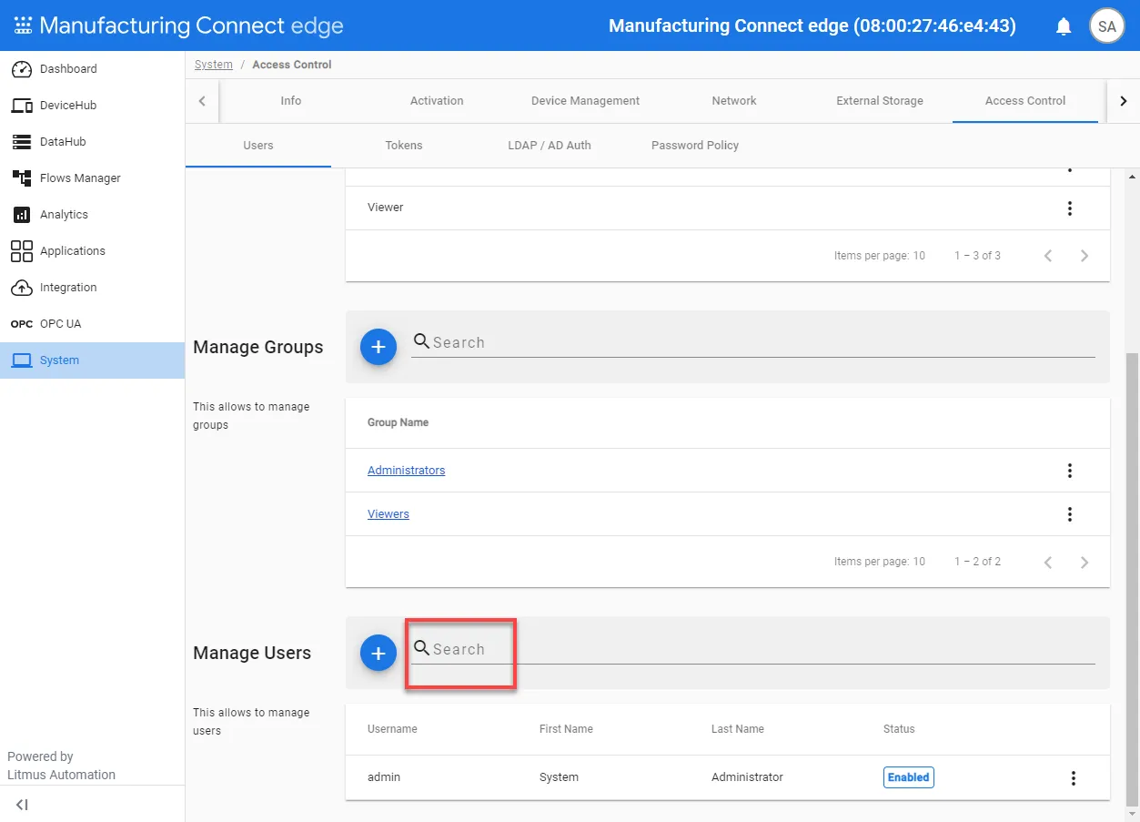Collapse the sidebar navigation

pos(22,805)
